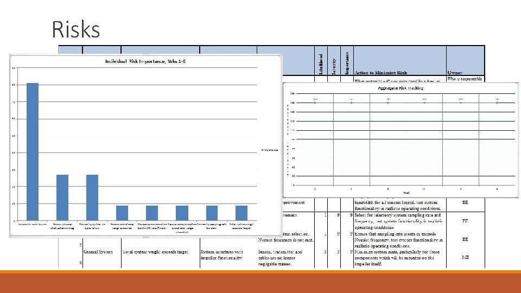Click the top-most "EE" owner cell
The height and width of the screenshot is (293, 521).
point(465,202)
